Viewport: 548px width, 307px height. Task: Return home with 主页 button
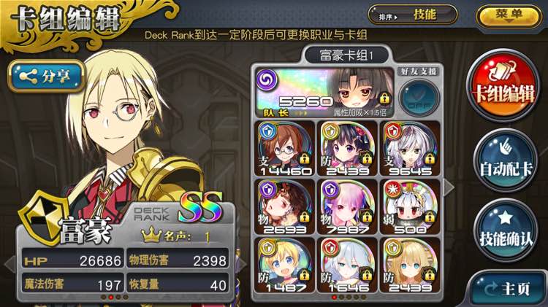point(507,289)
